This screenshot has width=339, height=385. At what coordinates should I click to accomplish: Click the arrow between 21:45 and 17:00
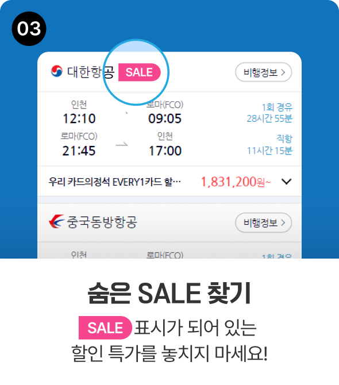coord(122,144)
